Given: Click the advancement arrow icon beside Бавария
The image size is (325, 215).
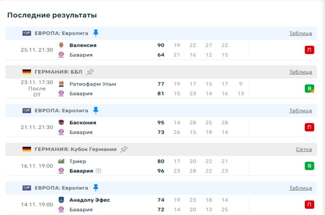Looking at the screenshot, I should point(98,171).
